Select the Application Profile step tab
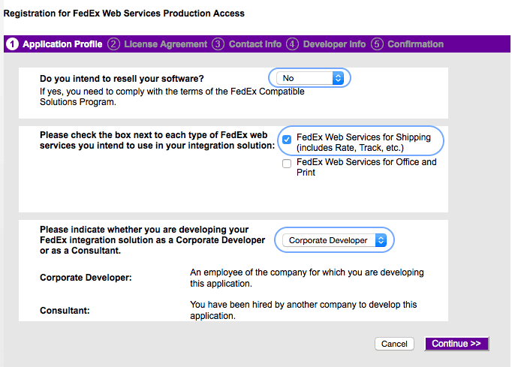 (62, 44)
